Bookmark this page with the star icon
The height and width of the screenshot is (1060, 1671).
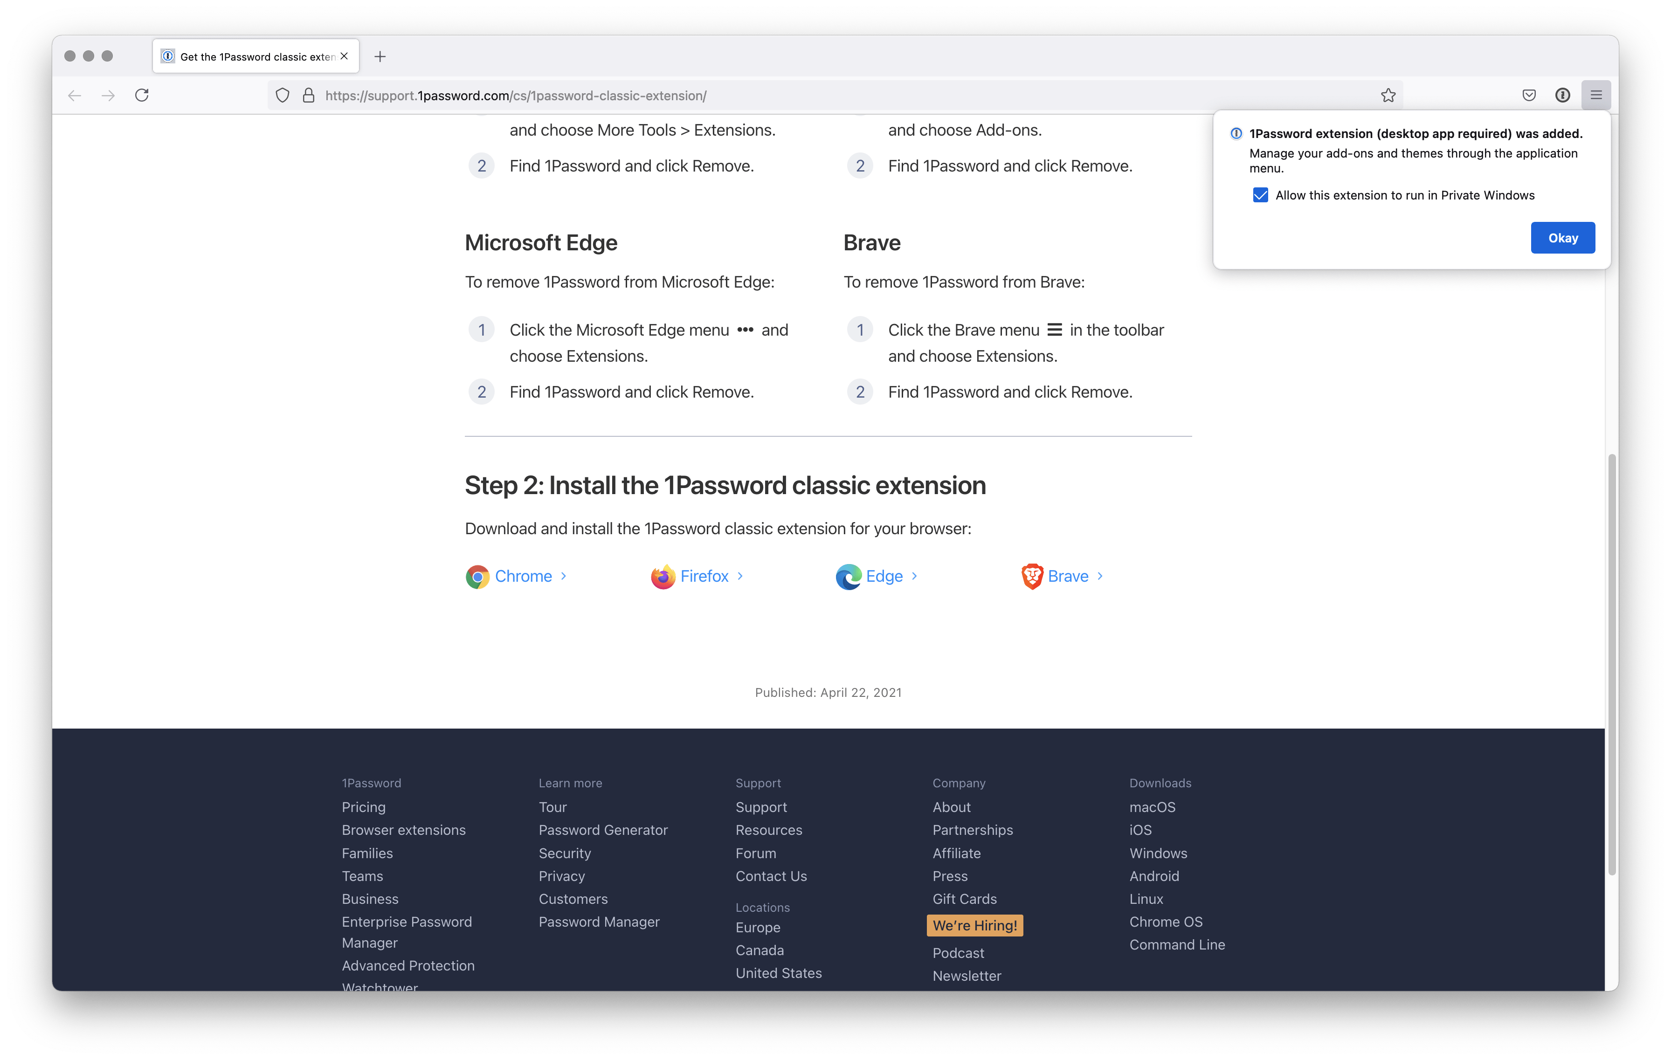pyautogui.click(x=1388, y=96)
